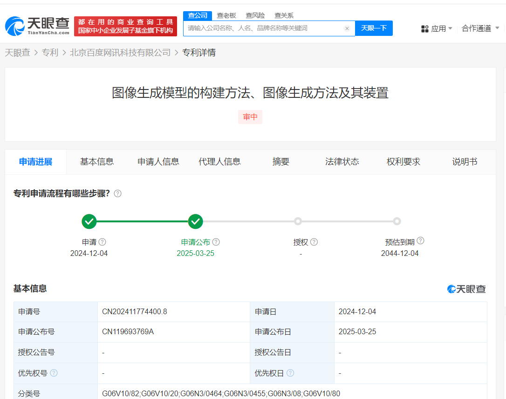Select the 查风险 search tab
Viewport: 506px width, 399px height.
coord(255,15)
